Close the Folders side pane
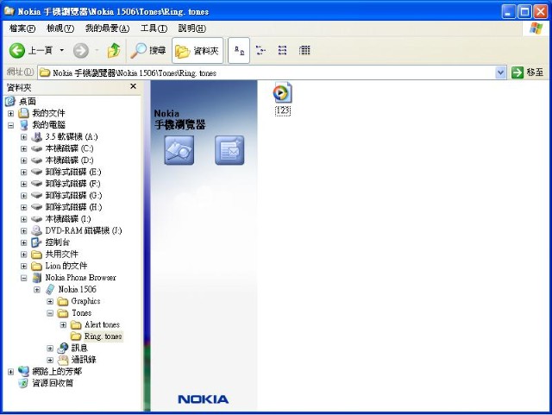The height and width of the screenshot is (415, 552). click(x=133, y=86)
